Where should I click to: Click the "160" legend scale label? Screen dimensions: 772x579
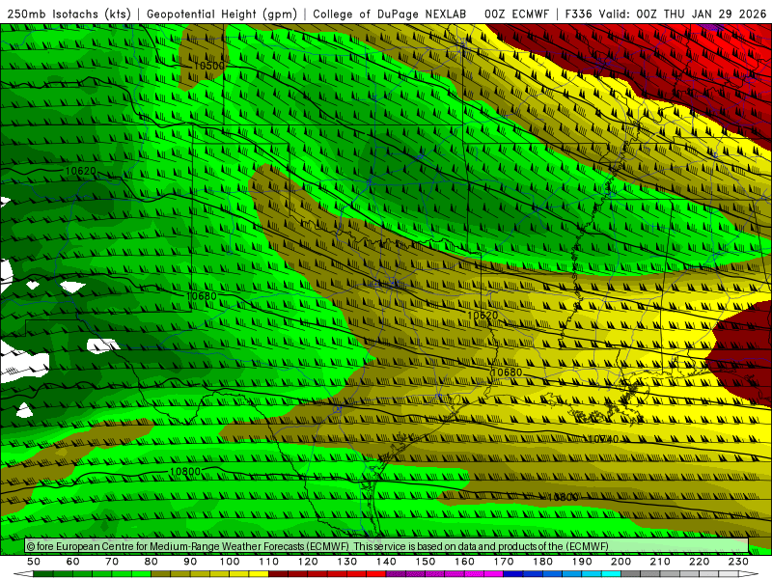point(464,562)
